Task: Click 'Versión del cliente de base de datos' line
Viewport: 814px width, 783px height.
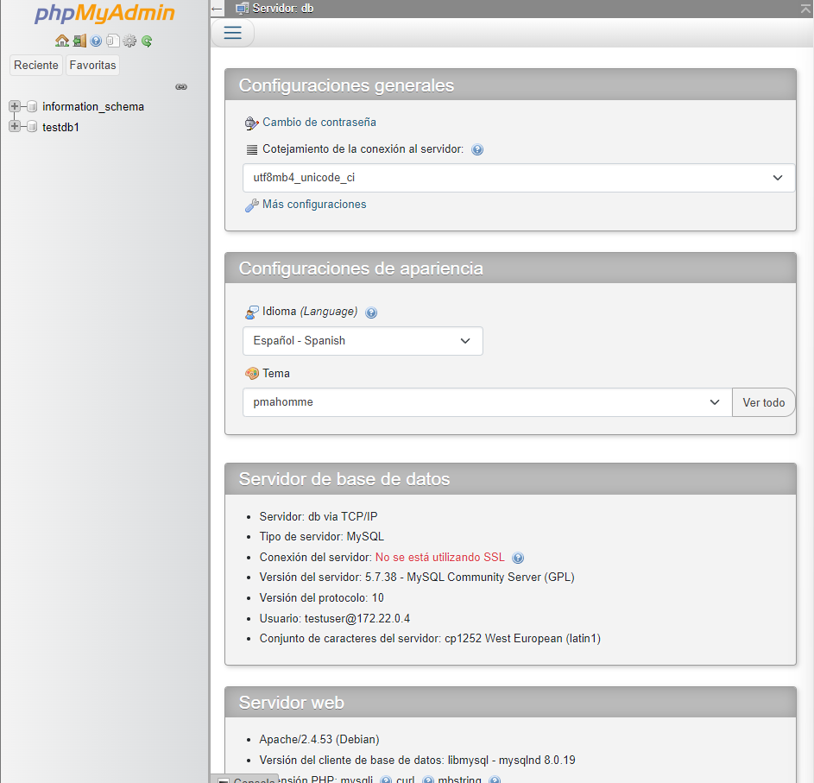Action: 418,761
